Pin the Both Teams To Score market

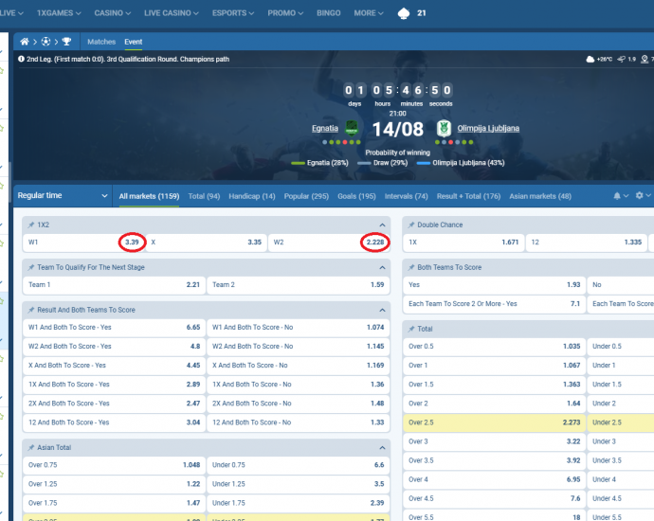point(411,267)
